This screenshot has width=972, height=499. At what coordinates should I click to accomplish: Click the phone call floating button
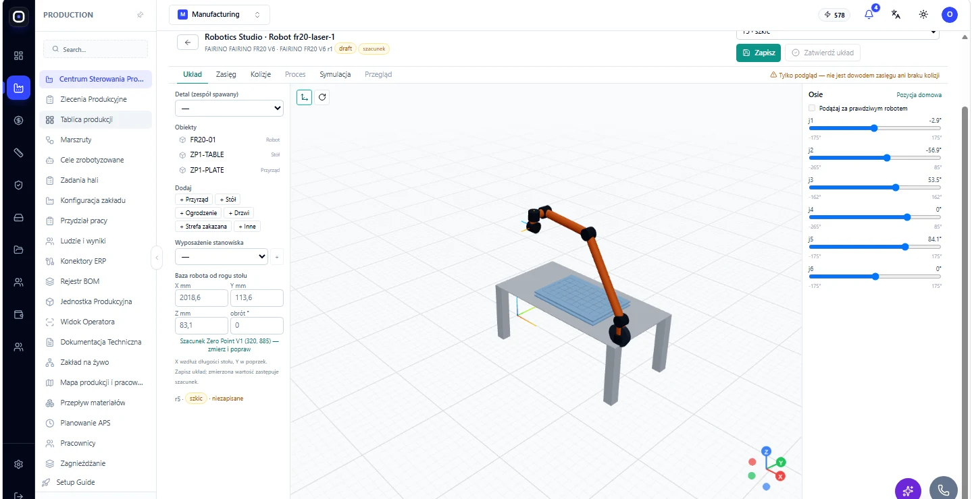(944, 490)
